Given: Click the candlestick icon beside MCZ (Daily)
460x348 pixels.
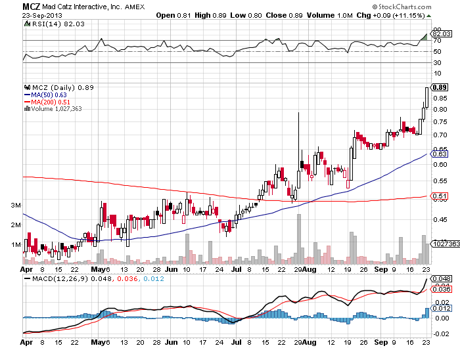Looking at the screenshot, I should pos(28,87).
